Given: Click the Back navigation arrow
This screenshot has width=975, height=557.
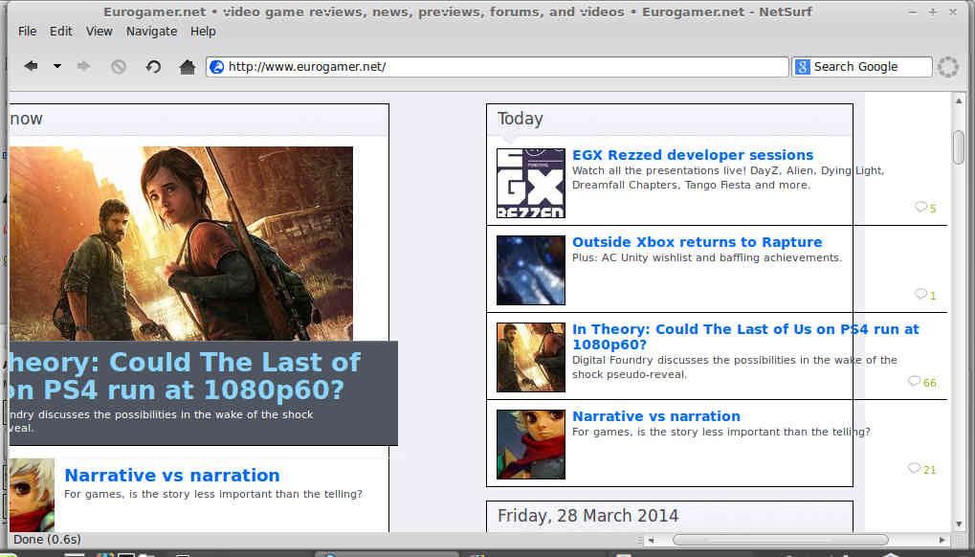Looking at the screenshot, I should (31, 67).
